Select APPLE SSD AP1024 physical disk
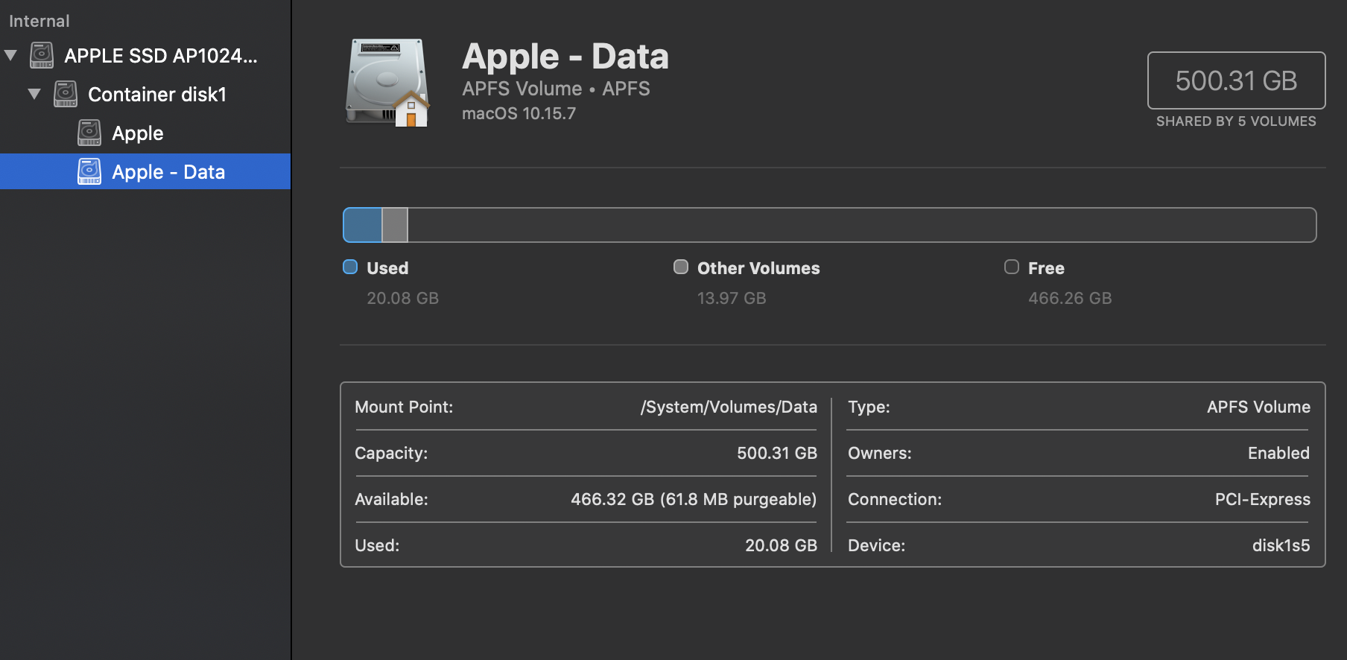 point(161,56)
